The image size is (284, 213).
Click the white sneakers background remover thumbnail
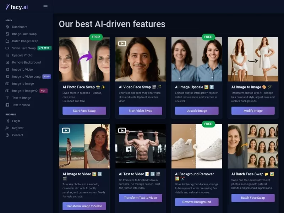[x=197, y=146]
